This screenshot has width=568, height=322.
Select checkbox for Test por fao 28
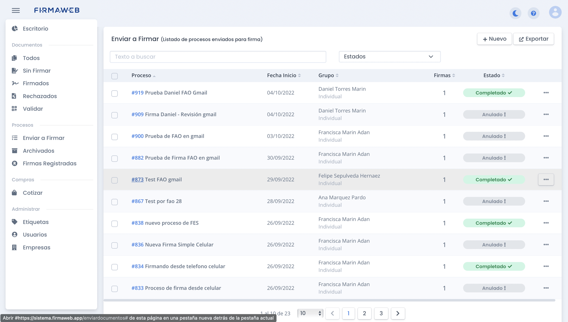pos(114,202)
